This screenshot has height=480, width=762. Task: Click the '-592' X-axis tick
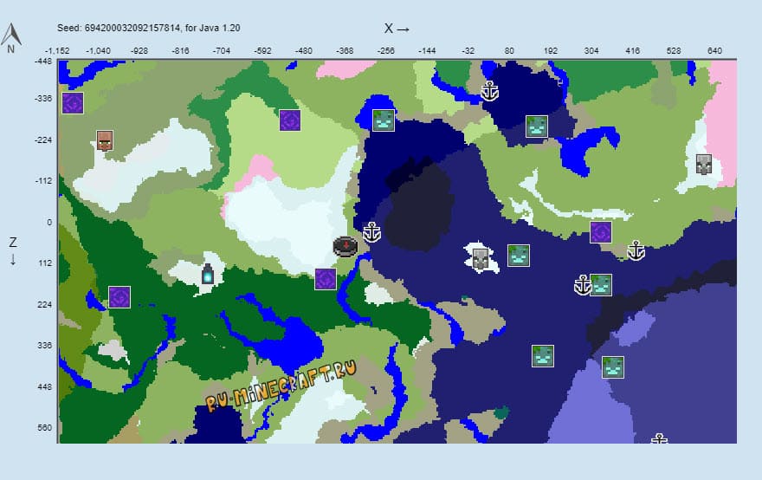(262, 50)
